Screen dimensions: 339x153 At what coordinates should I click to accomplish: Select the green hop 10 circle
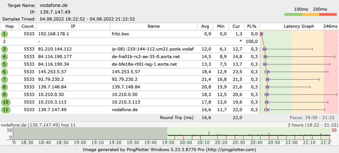(x=6, y=102)
